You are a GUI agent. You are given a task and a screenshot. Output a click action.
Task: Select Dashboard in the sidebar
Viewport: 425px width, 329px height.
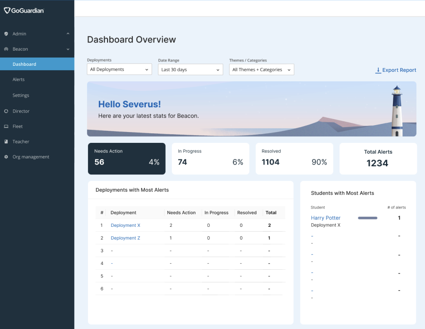coord(37,64)
